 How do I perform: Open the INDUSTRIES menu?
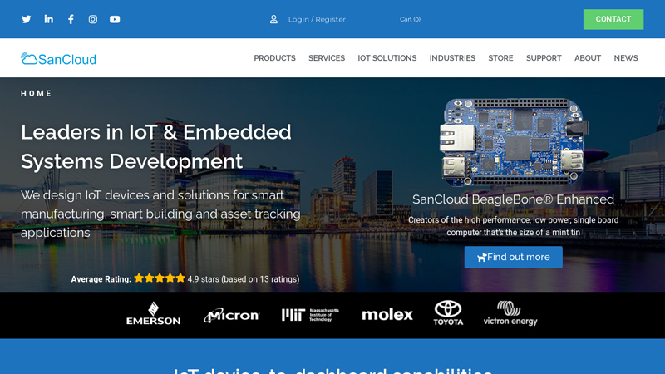coord(452,58)
